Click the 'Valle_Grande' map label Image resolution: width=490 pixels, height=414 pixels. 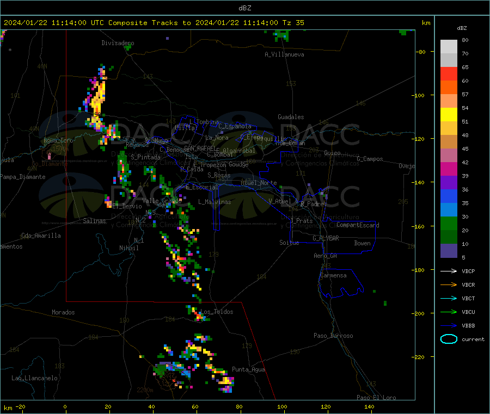point(162,200)
